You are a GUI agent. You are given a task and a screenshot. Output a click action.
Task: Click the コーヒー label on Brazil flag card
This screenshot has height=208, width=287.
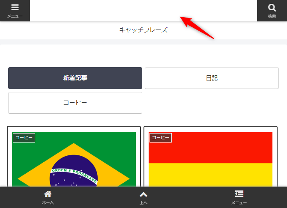(24, 138)
